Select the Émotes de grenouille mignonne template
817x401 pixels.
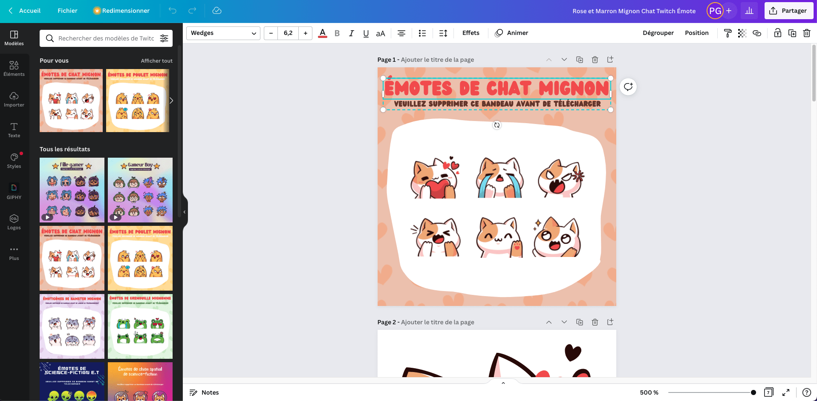pyautogui.click(x=140, y=326)
